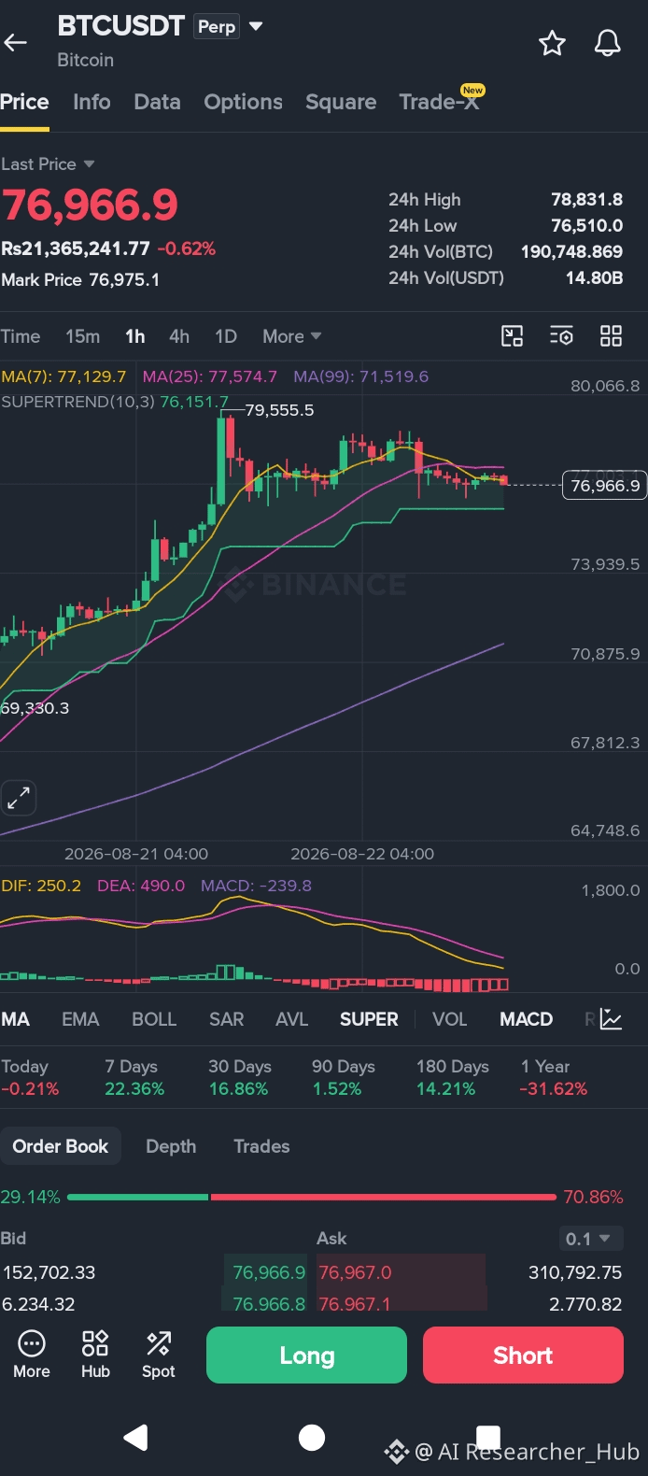This screenshot has height=1476, width=648.
Task: Toggle the MA indicator
Action: click(15, 1019)
